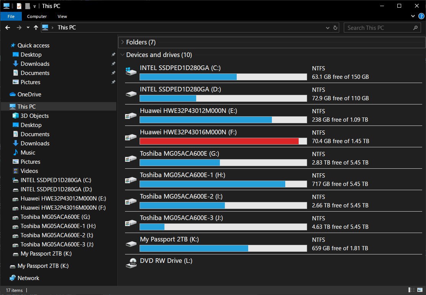The image size is (426, 295).
Task: Open the address bar history dropdown
Action: pyautogui.click(x=328, y=28)
